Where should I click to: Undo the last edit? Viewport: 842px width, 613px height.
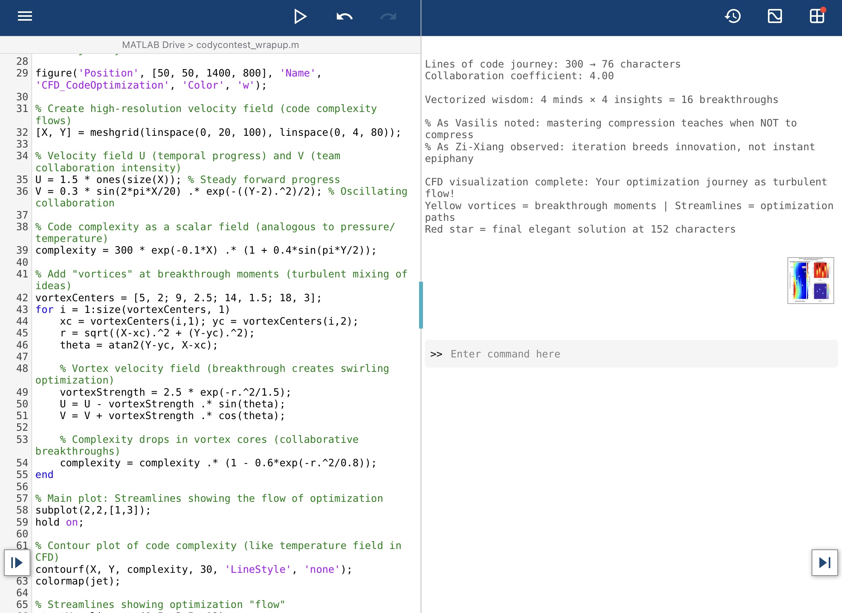pos(344,16)
